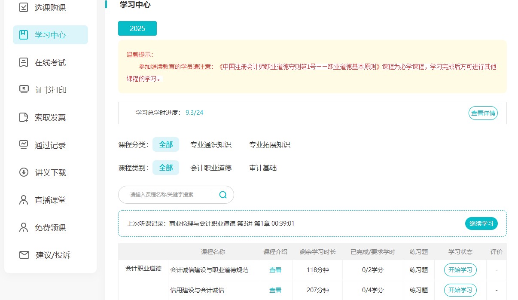Open 查看详情 study progress details
The image size is (518, 300).
483,113
